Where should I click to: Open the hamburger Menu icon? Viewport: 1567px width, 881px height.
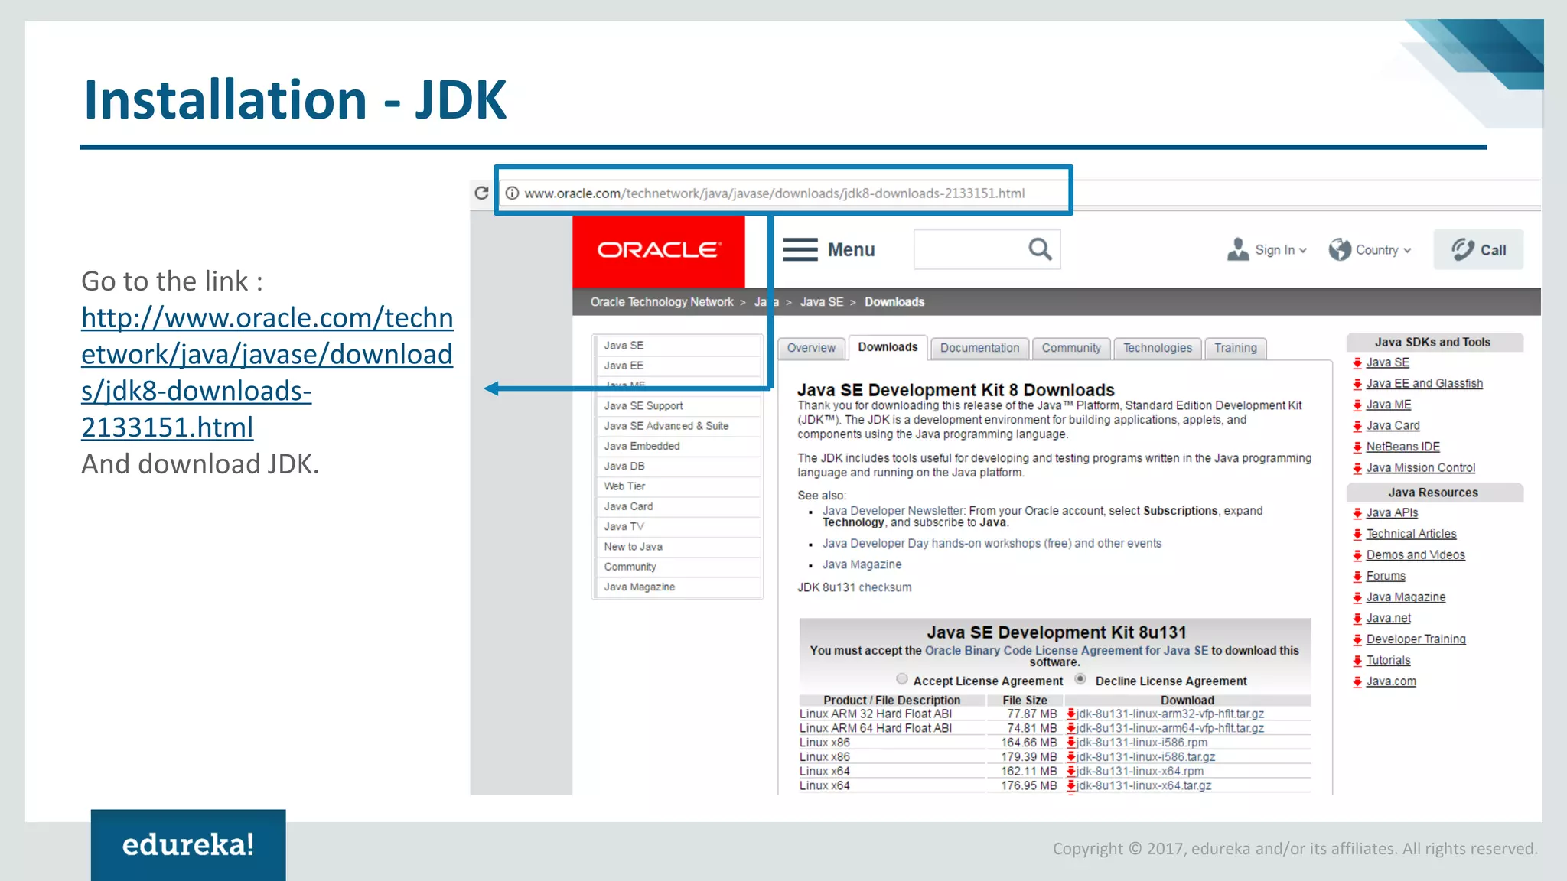pyautogui.click(x=800, y=249)
